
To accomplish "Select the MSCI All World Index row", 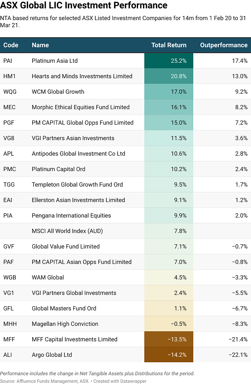I will tap(67, 231).
